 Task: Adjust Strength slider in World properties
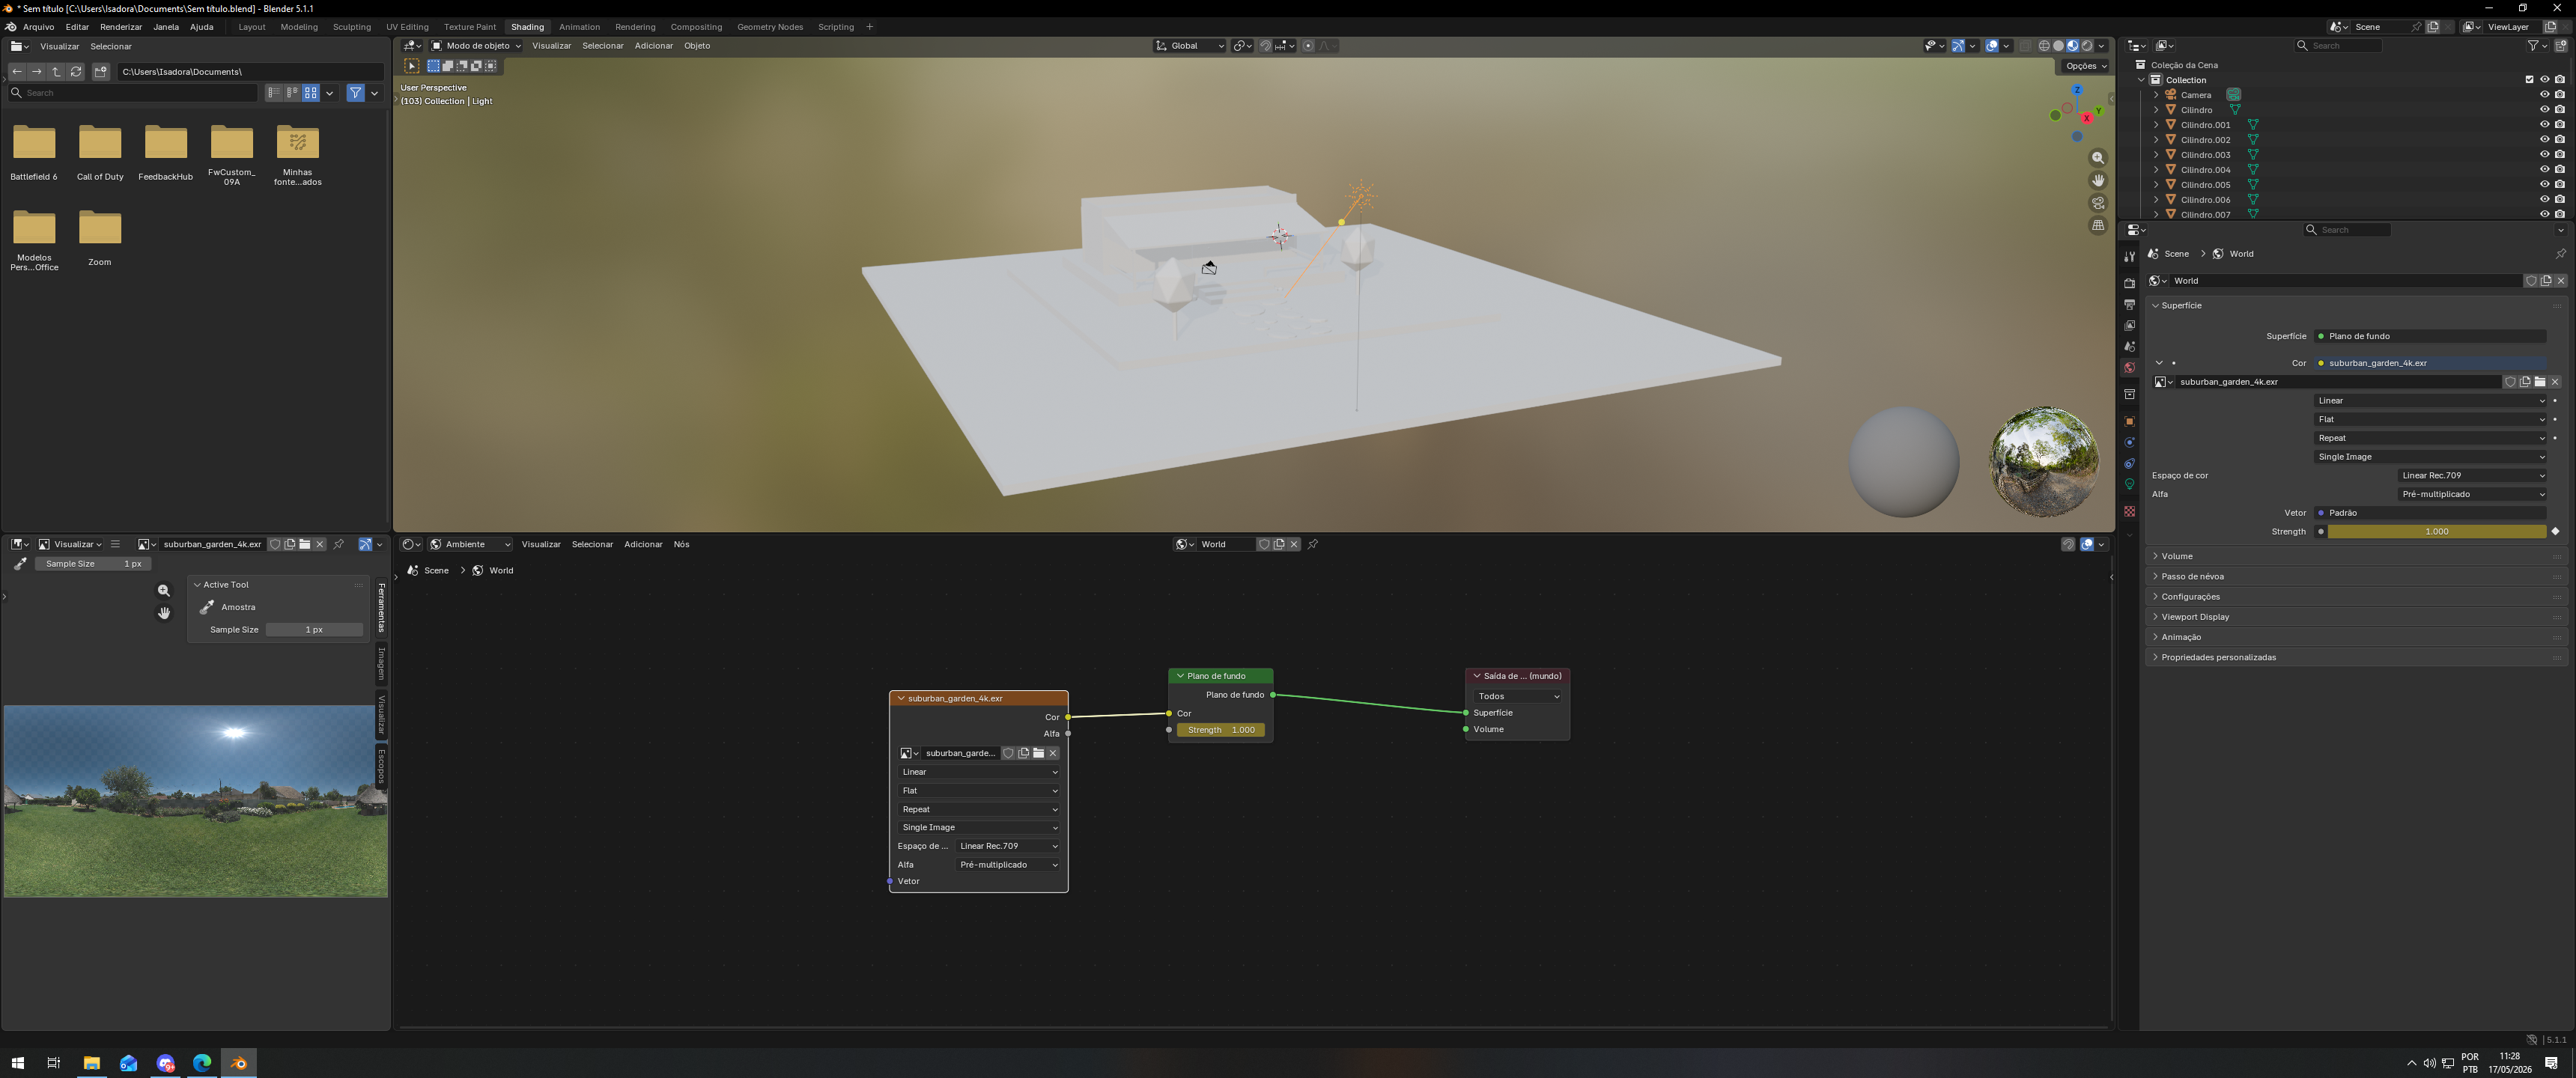(x=2437, y=532)
